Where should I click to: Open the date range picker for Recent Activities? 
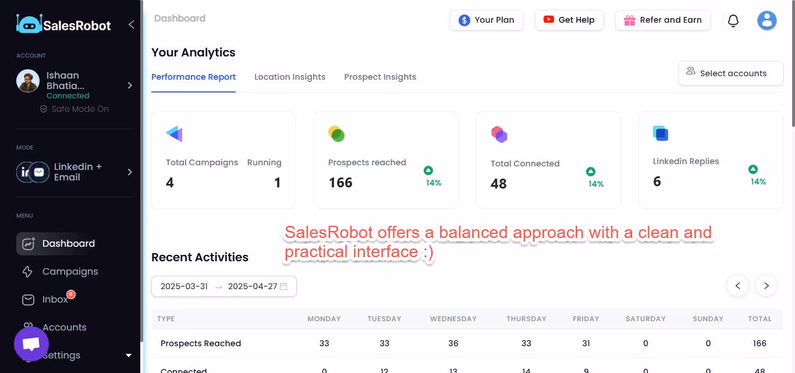point(223,286)
